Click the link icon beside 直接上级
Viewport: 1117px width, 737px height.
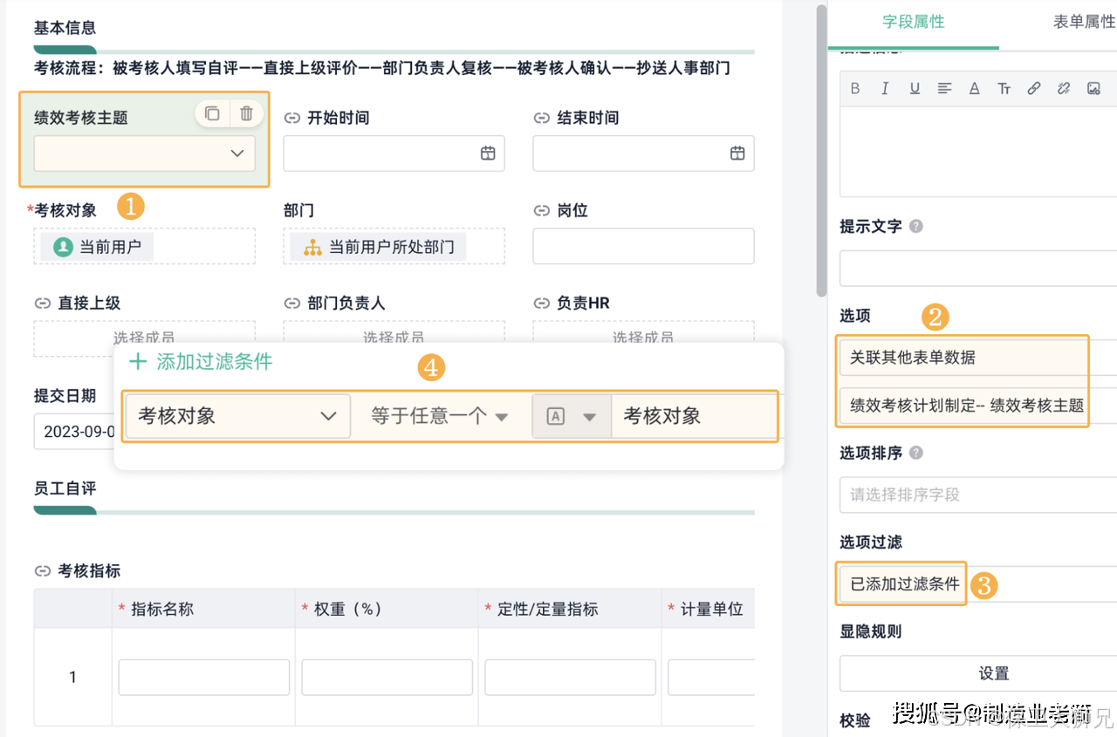[43, 304]
